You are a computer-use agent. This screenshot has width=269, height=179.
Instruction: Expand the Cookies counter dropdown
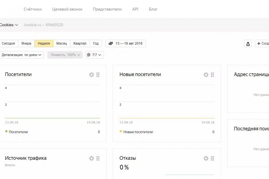(x=9, y=25)
